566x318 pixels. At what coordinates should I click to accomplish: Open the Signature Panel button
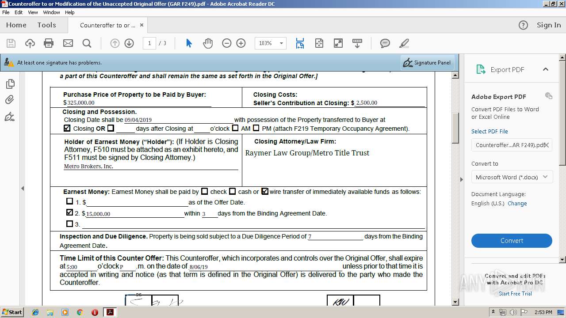point(427,63)
